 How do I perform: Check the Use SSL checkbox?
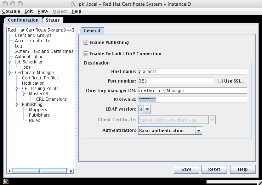[220, 81]
